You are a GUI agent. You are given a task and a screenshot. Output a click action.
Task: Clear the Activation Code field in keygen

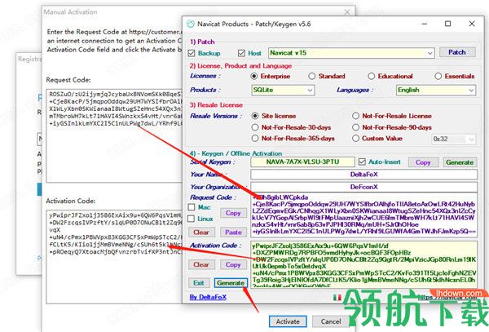click(201, 264)
